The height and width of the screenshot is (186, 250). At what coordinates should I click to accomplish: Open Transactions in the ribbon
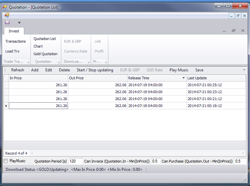(x=15, y=41)
